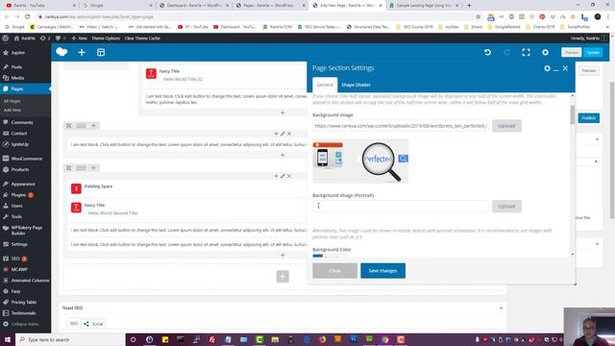Click blue Publish button in right sidebar
This screenshot has width=615, height=346.
pyautogui.click(x=589, y=118)
